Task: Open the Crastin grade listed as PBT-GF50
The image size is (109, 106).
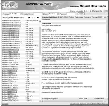Action: (11, 39)
